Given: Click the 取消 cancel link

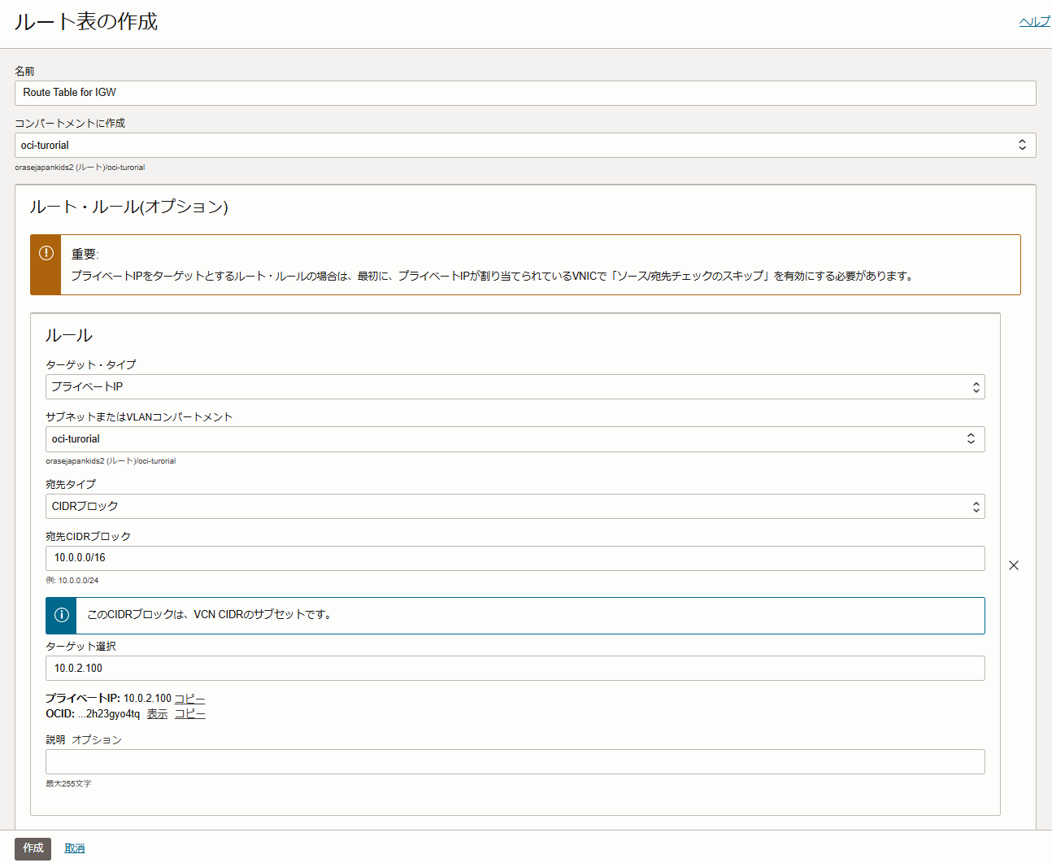Looking at the screenshot, I should coord(75,848).
